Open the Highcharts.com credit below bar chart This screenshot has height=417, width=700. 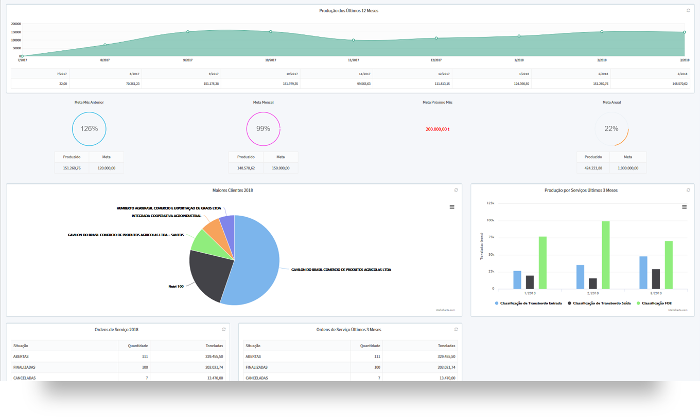click(x=678, y=310)
